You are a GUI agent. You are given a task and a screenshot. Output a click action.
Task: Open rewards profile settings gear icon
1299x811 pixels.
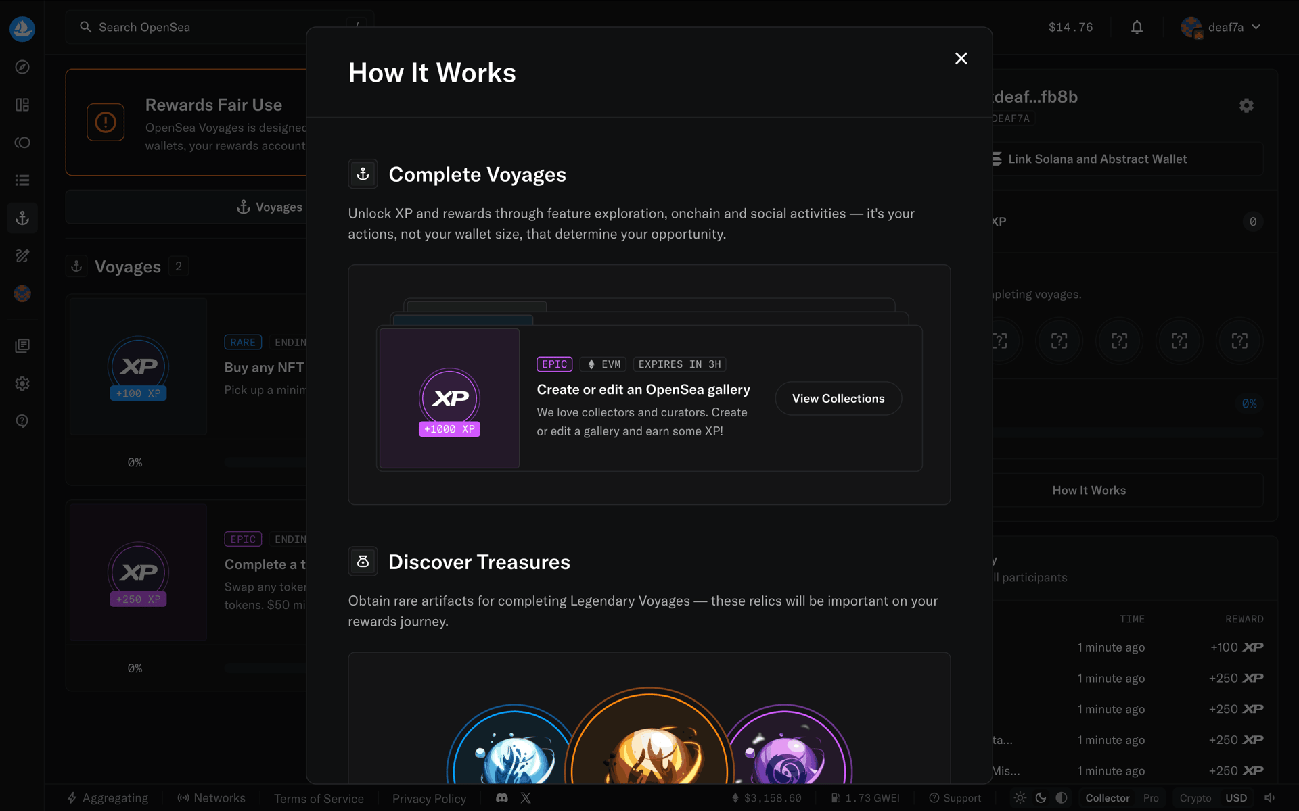pos(1246,105)
